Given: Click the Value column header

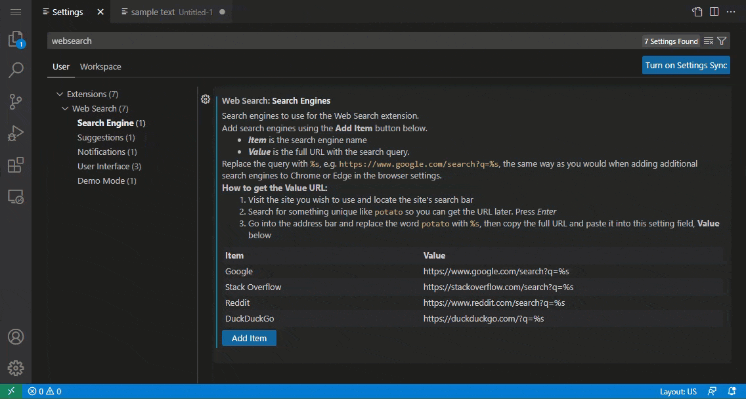Looking at the screenshot, I should tap(434, 255).
